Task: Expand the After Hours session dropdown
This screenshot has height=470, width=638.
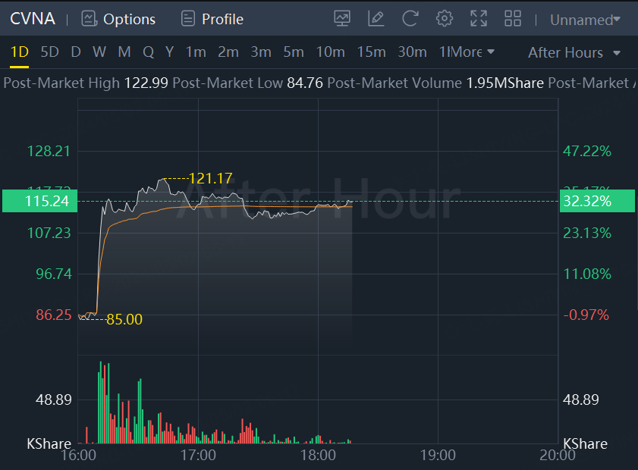Action: tap(574, 52)
